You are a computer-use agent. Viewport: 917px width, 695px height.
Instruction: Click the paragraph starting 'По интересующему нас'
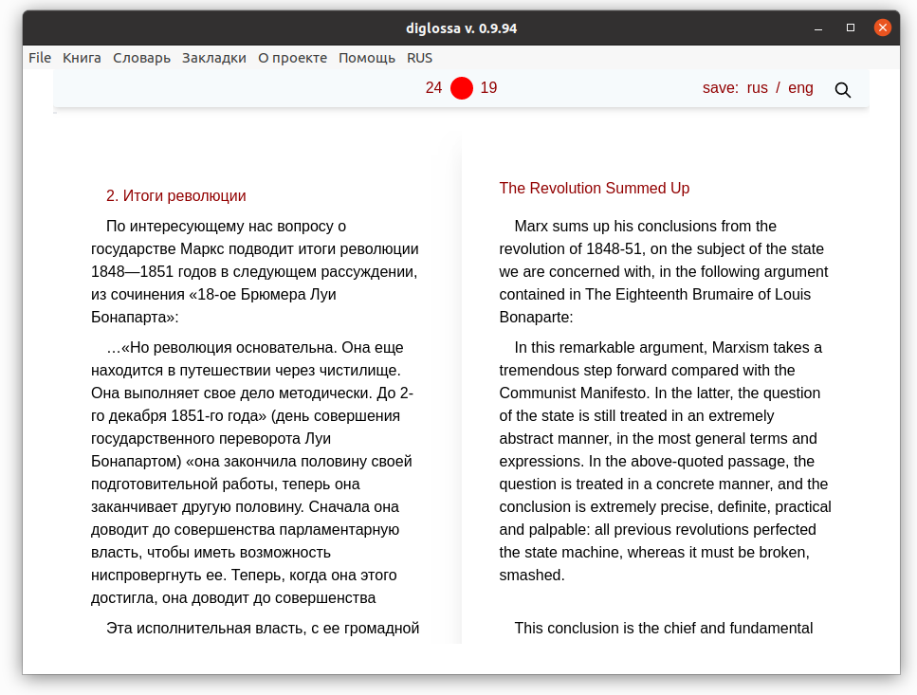coord(254,271)
